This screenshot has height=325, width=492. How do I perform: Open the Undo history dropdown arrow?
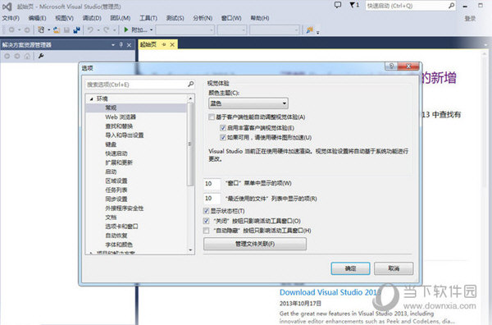pos(98,30)
